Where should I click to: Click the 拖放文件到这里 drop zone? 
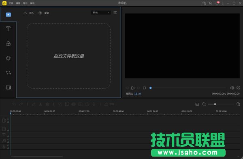(69, 56)
